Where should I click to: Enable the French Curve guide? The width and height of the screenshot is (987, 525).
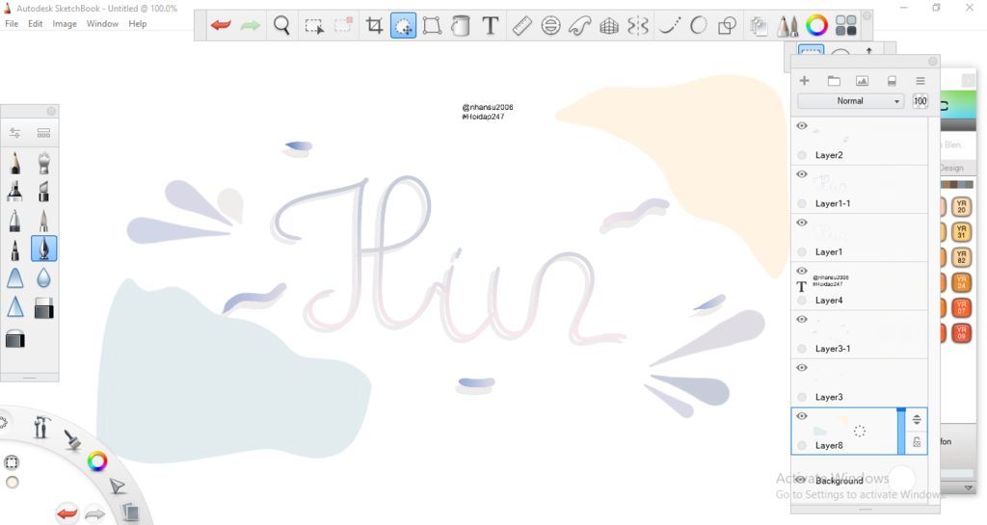[579, 25]
